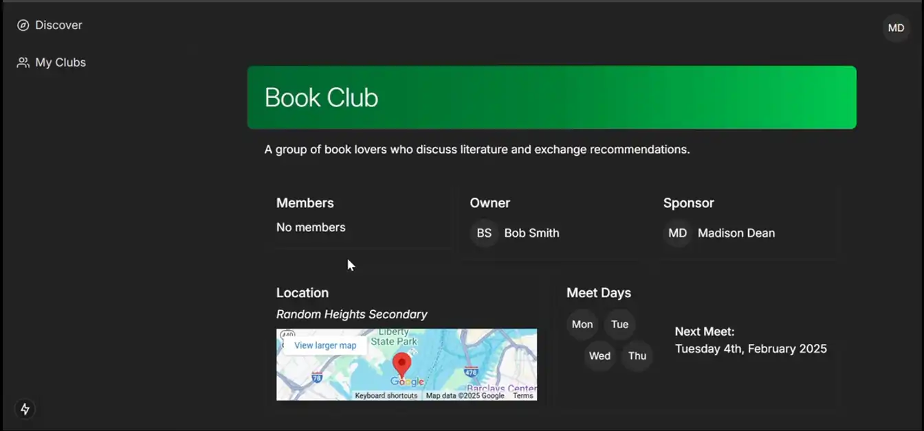Navigate to My Clubs
Viewport: 924px width, 431px height.
pyautogui.click(x=60, y=62)
